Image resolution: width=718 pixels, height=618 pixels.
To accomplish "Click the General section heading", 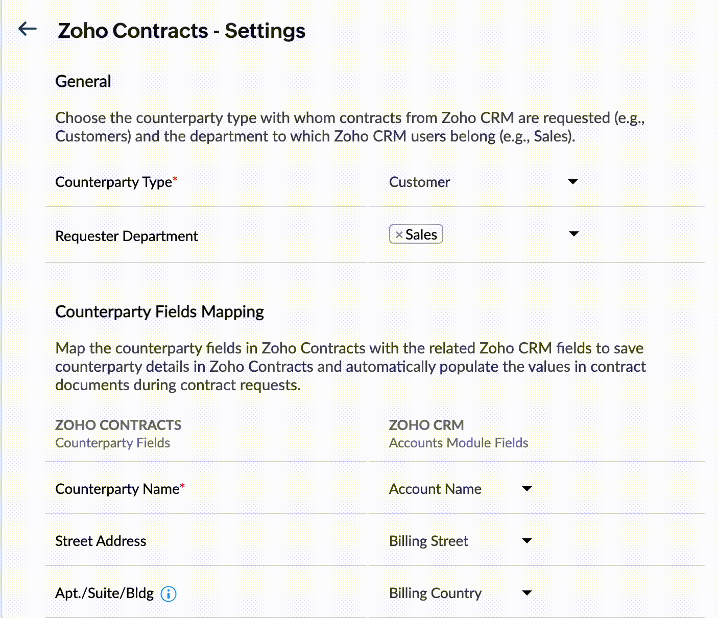I will [x=83, y=81].
